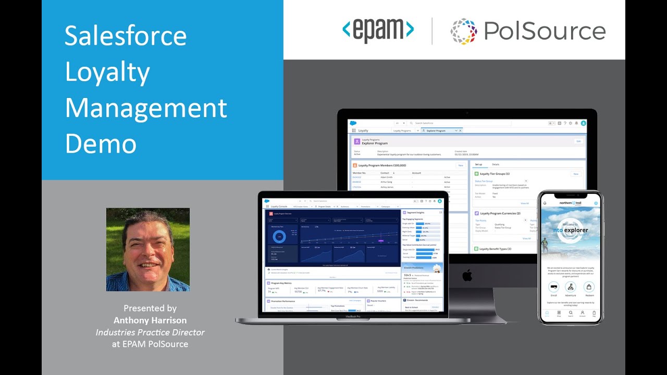The width and height of the screenshot is (667, 375).
Task: Tap the Search tab on phone
Action: pyautogui.click(x=571, y=314)
